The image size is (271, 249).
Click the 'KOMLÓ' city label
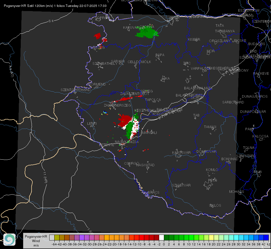pyautogui.click(x=212, y=170)
